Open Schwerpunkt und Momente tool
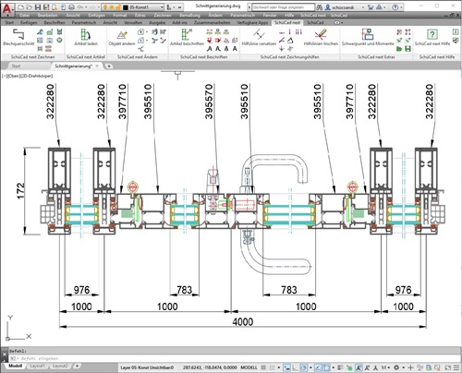The width and height of the screenshot is (462, 373). 368,34
